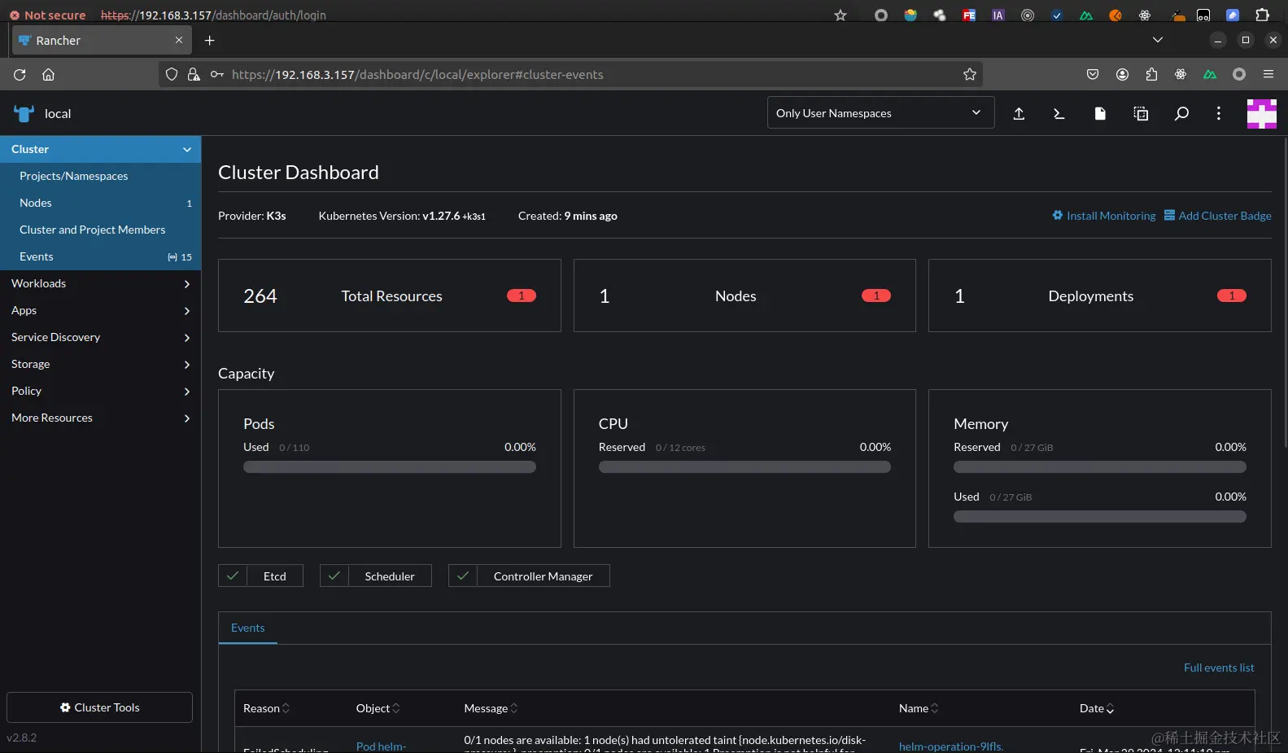1288x753 pixels.
Task: Open the Nodes summary card
Action: point(744,296)
